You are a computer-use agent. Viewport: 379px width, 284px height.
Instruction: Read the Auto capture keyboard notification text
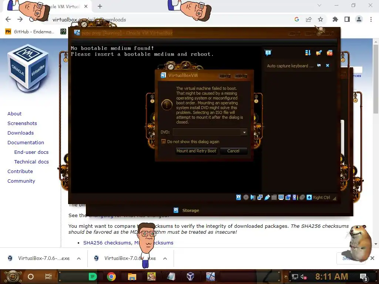pos(290,66)
